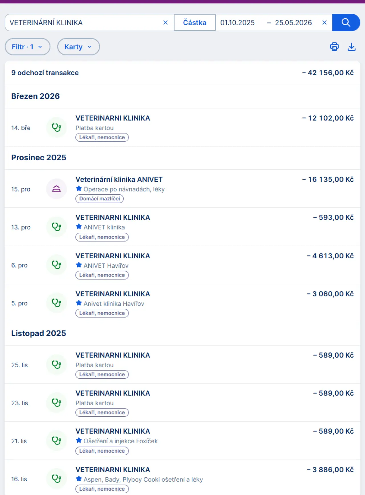Click stethoscope icon of 6. pro transaction

pyautogui.click(x=56, y=265)
